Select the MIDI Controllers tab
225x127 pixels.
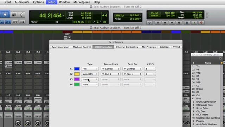point(103,47)
